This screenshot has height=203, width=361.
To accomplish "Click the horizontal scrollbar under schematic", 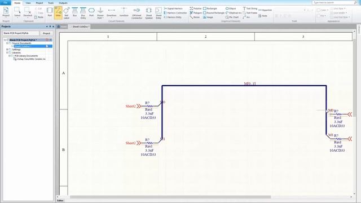I will 170,197.
